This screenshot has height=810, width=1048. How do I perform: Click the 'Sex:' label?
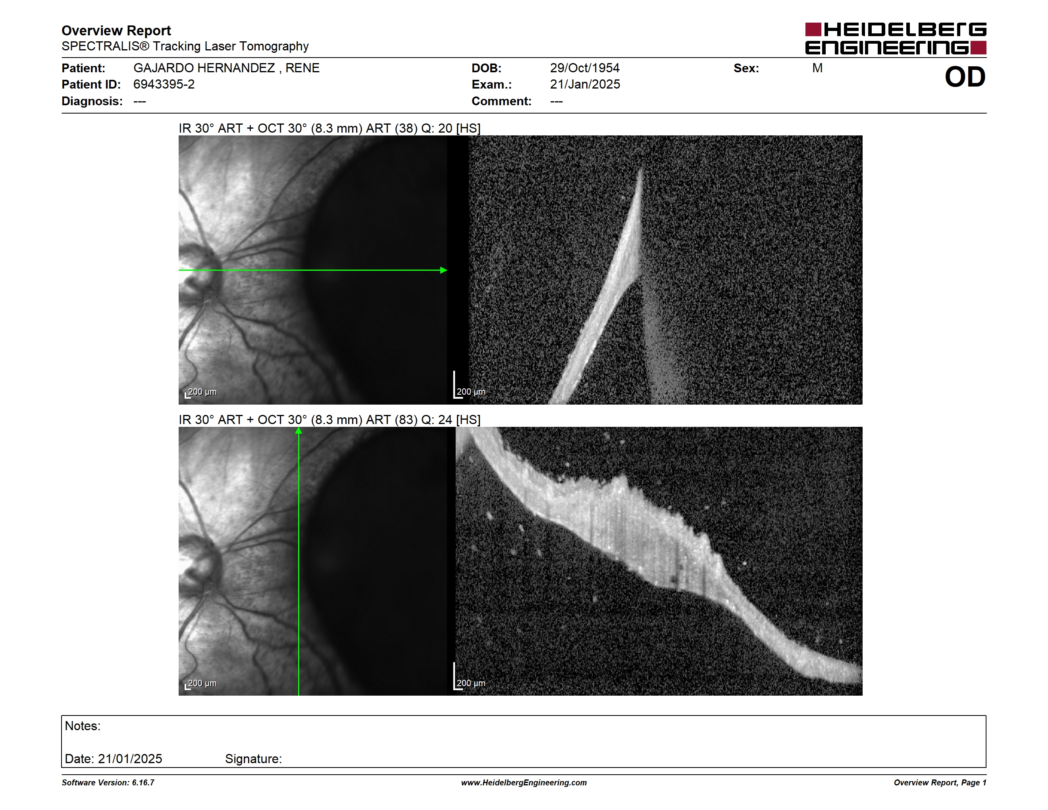click(746, 68)
